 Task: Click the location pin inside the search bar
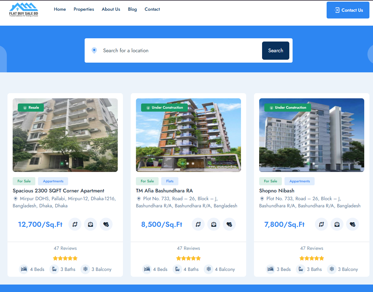coord(94,50)
